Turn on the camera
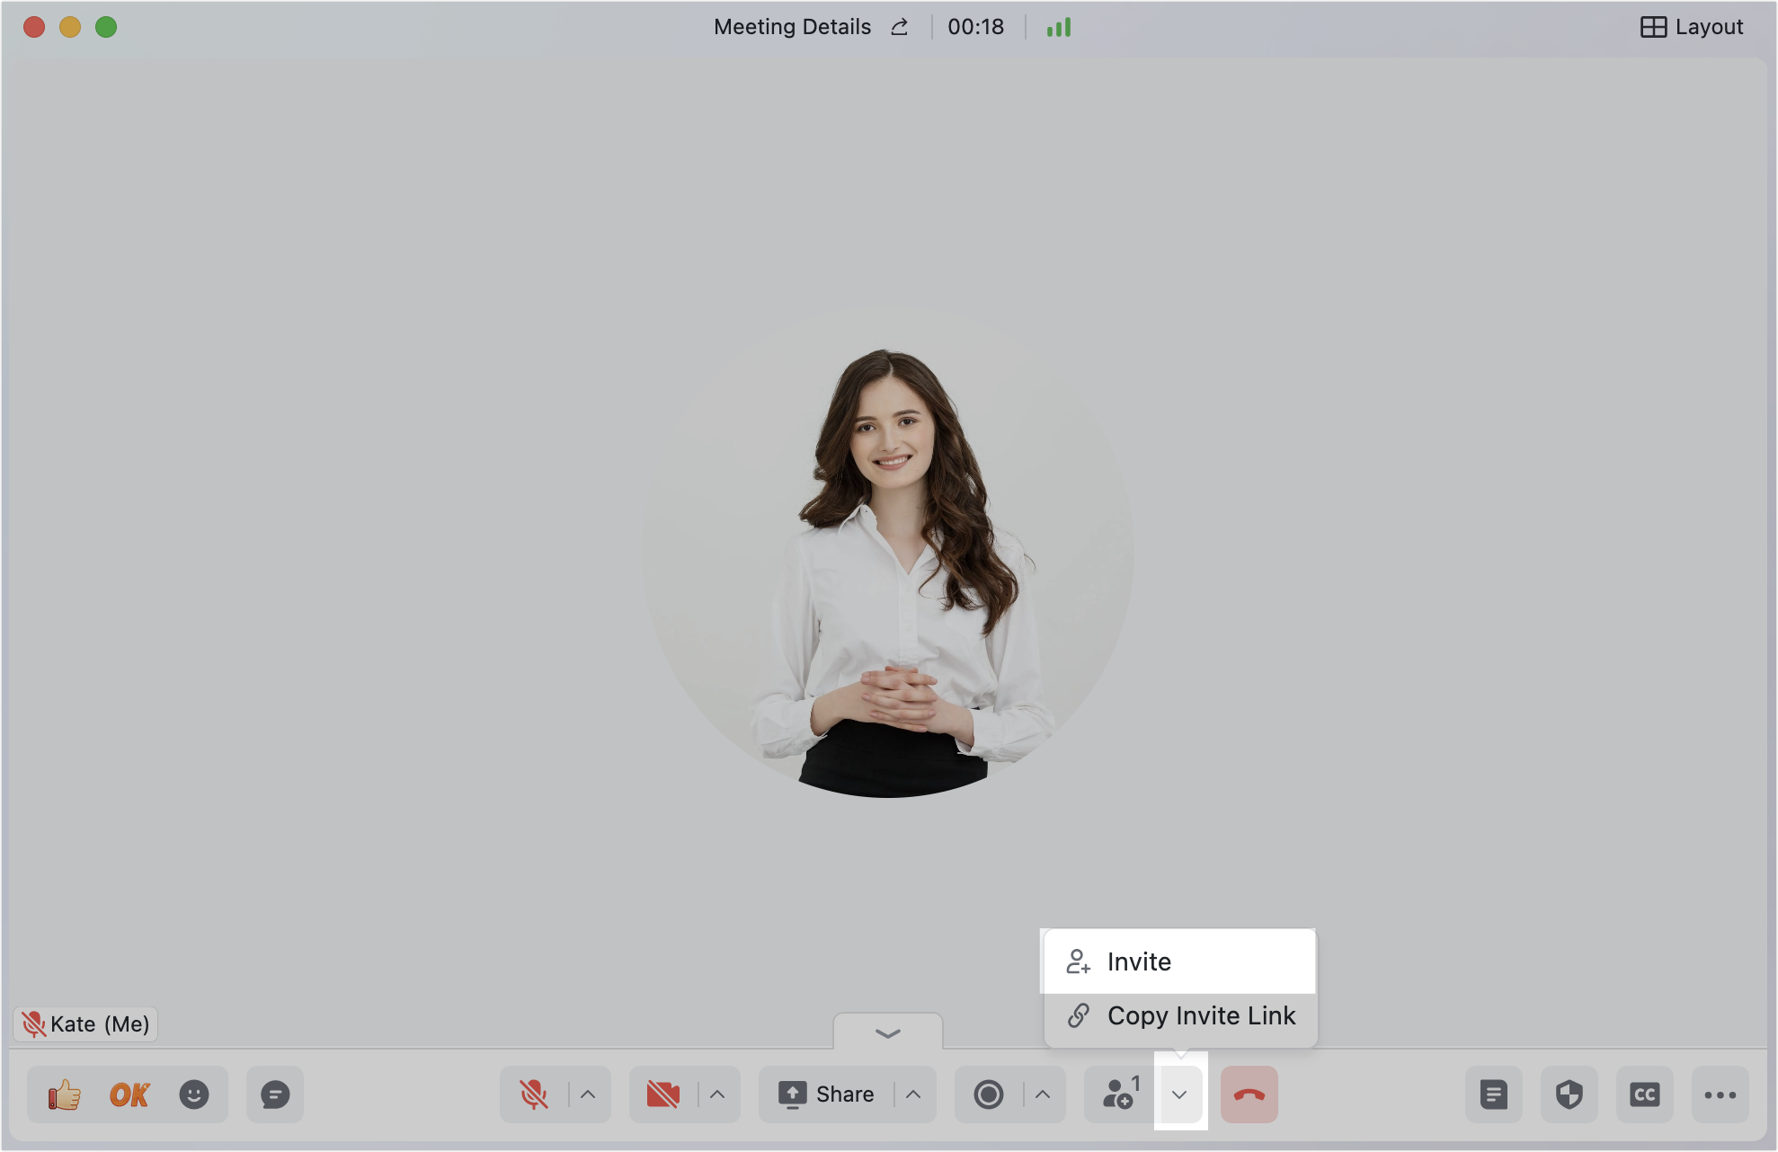 pyautogui.click(x=663, y=1094)
